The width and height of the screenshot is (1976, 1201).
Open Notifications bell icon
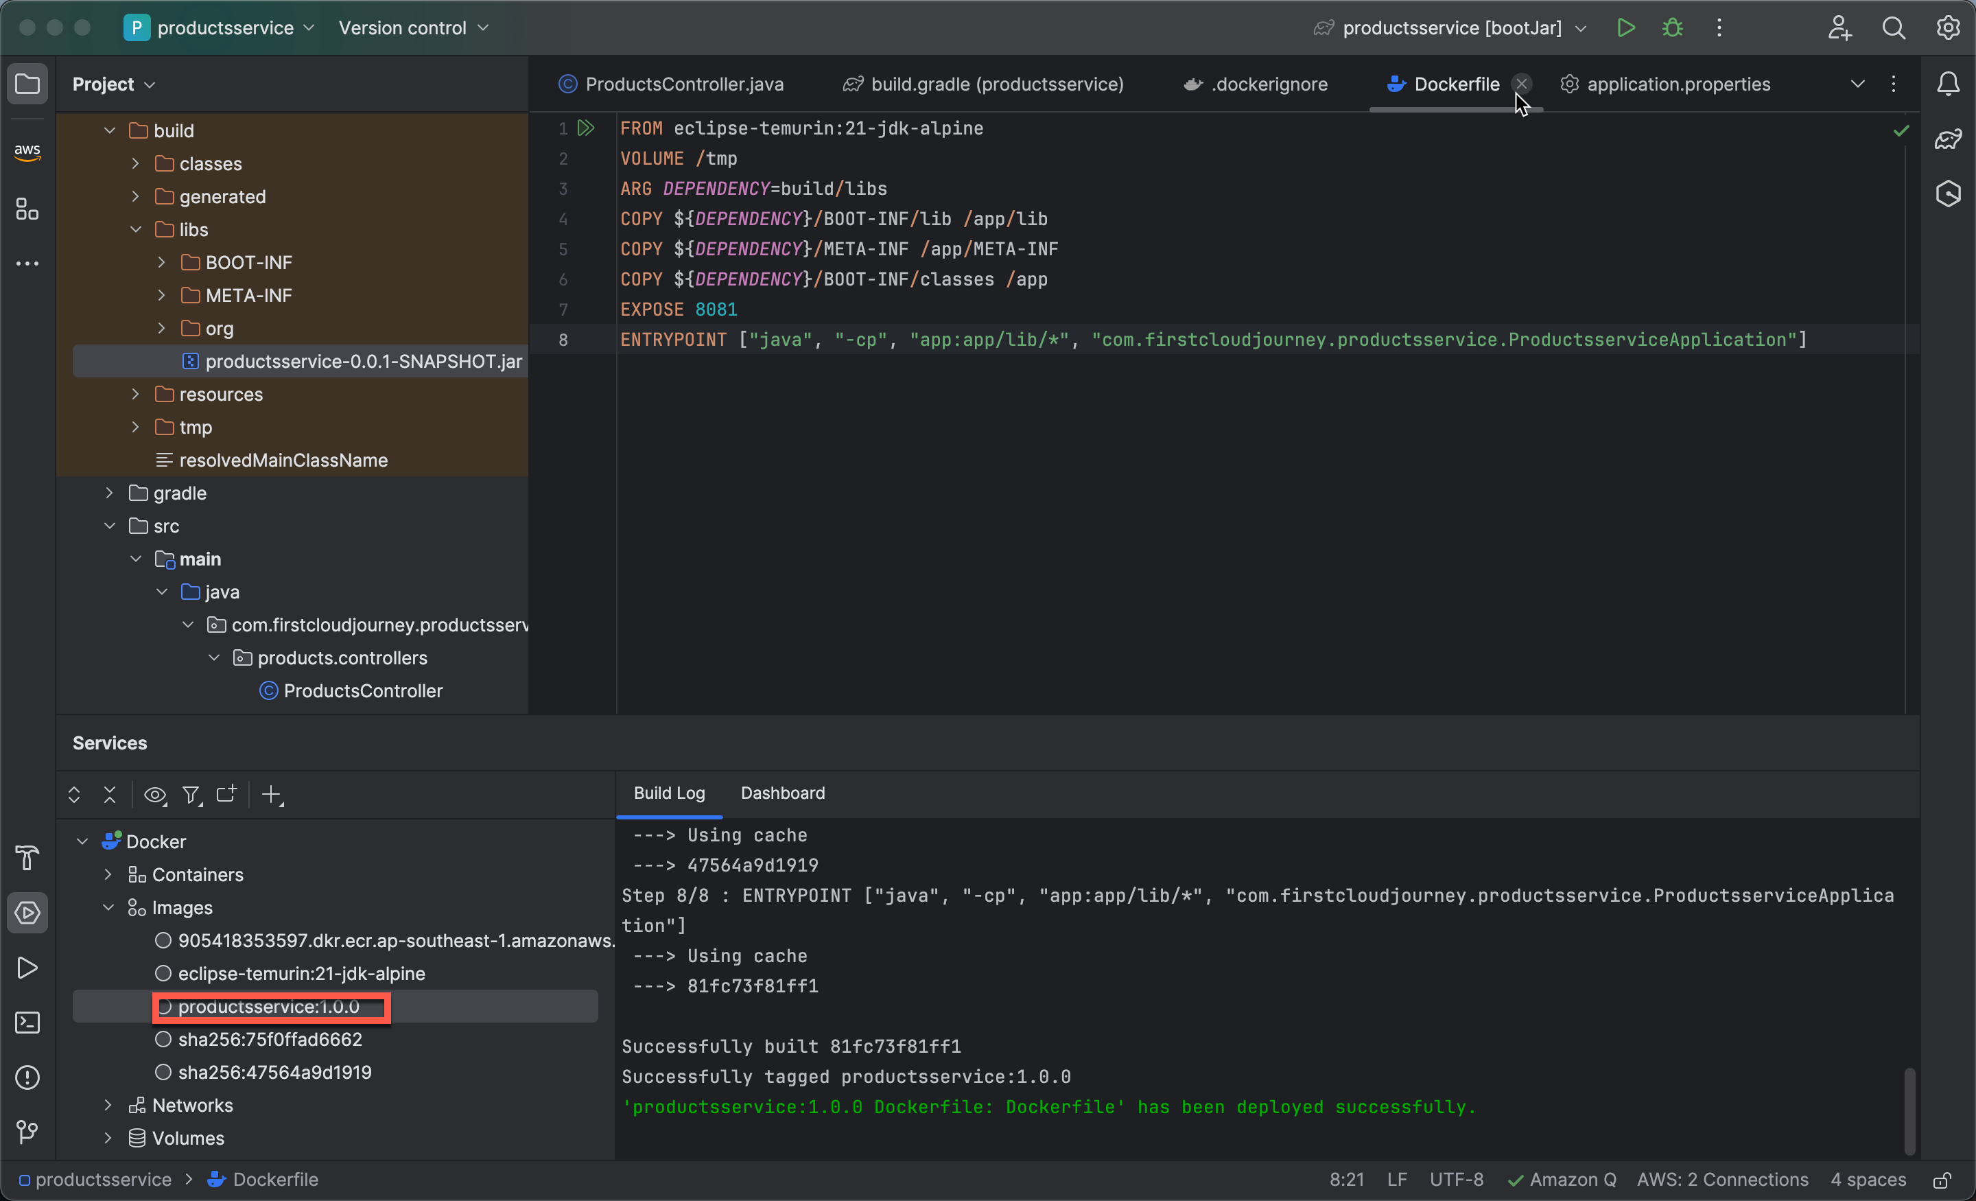(1948, 84)
